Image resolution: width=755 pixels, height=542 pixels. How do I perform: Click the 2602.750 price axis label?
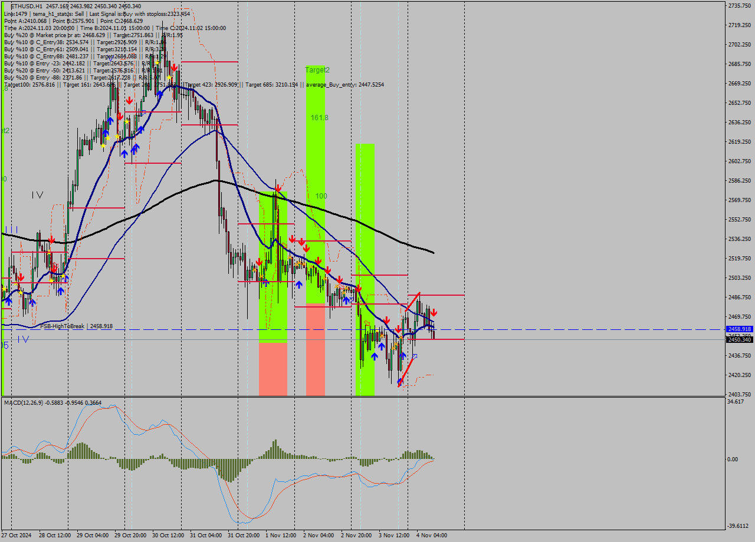tap(739, 161)
